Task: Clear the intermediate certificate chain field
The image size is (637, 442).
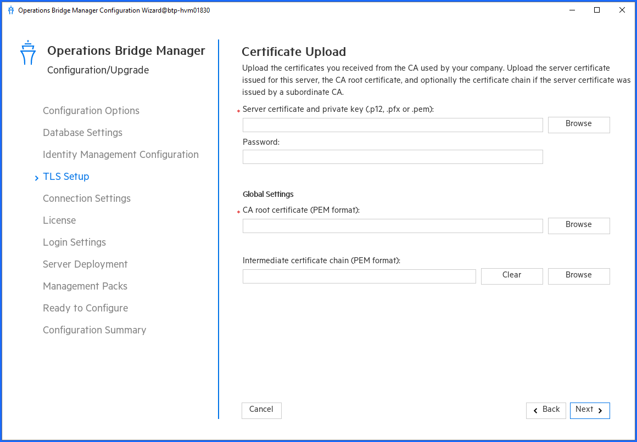Action: click(x=511, y=276)
